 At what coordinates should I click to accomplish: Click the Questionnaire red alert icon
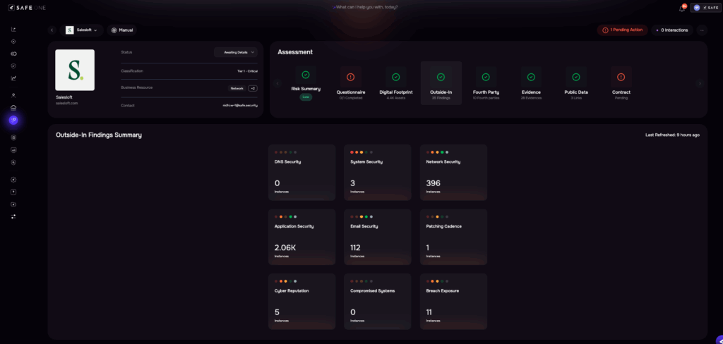click(350, 77)
